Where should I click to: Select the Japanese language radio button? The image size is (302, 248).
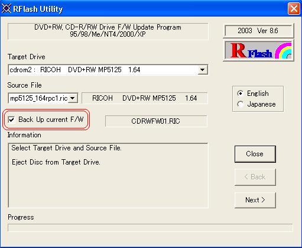pyautogui.click(x=241, y=104)
